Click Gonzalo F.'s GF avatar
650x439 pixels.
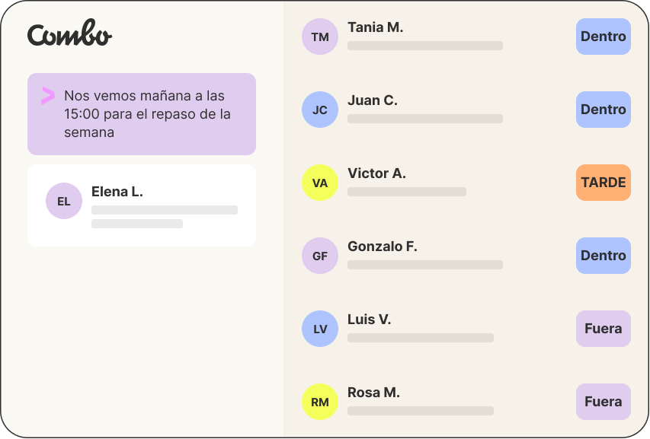tap(320, 256)
